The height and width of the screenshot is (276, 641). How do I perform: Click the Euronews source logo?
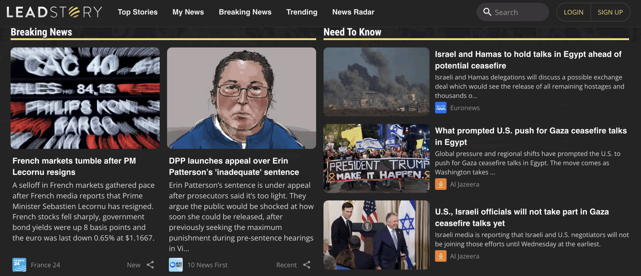(x=441, y=108)
